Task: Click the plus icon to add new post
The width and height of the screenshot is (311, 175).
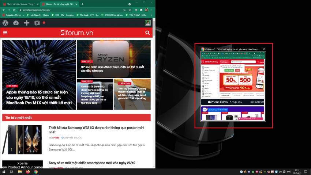Action: pyautogui.click(x=26, y=23)
